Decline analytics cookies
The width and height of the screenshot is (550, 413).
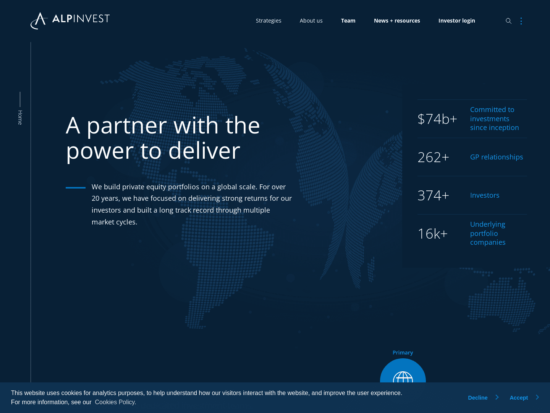478,398
